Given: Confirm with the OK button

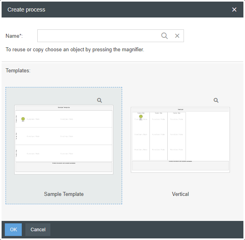Looking at the screenshot, I should [x=13, y=230].
